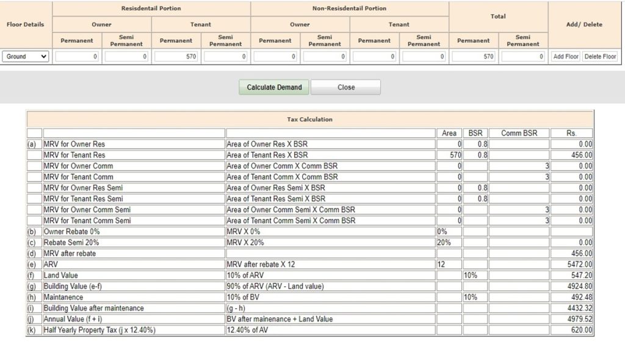Viewport: 625px width, 351px height.
Task: Click Total Permanent field showing 570
Action: point(474,57)
